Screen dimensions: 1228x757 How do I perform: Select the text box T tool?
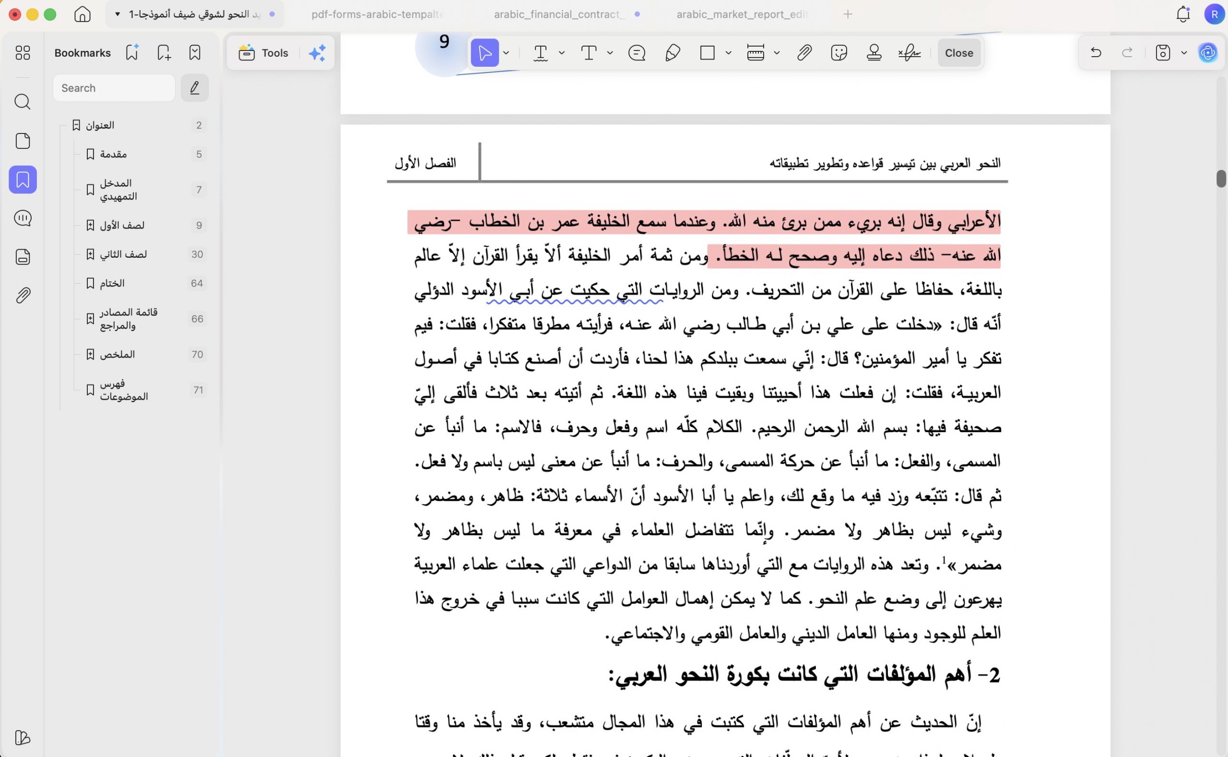(589, 53)
